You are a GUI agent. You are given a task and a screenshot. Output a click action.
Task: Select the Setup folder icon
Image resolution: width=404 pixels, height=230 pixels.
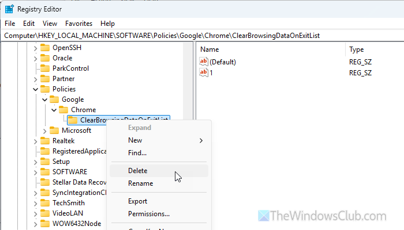pos(45,162)
